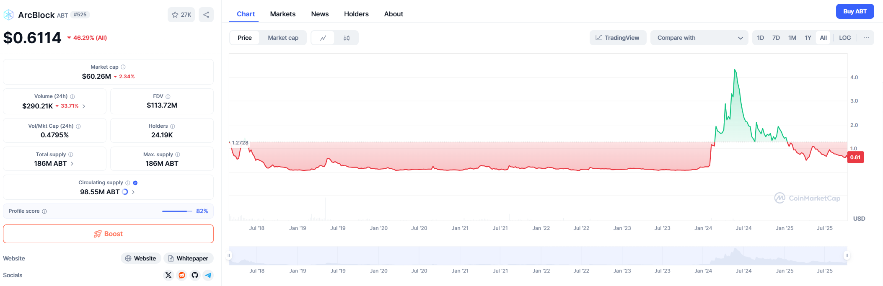The height and width of the screenshot is (286, 883).
Task: Set chart range to All
Action: [823, 38]
